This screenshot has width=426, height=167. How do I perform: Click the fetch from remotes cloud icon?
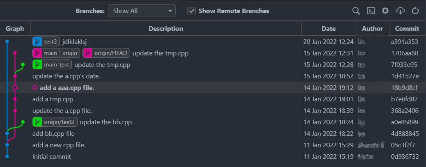pos(400,11)
